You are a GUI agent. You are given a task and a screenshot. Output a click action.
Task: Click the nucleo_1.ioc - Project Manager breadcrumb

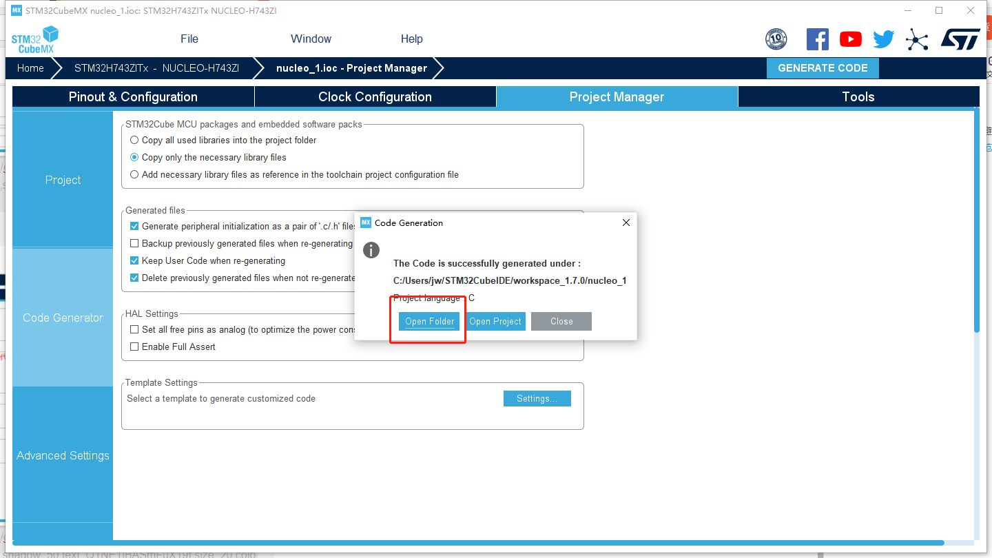point(351,68)
